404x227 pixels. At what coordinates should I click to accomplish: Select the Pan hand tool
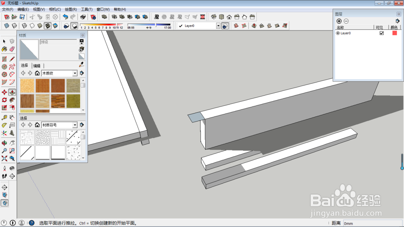(x=12, y=143)
